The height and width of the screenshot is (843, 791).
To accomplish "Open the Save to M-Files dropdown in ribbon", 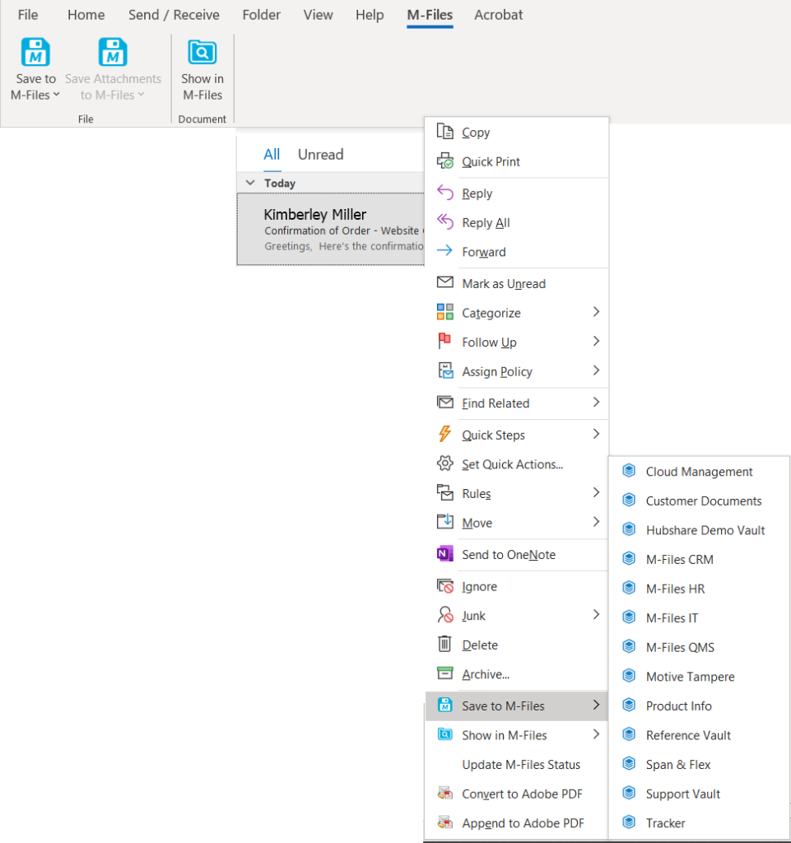I will 56,95.
